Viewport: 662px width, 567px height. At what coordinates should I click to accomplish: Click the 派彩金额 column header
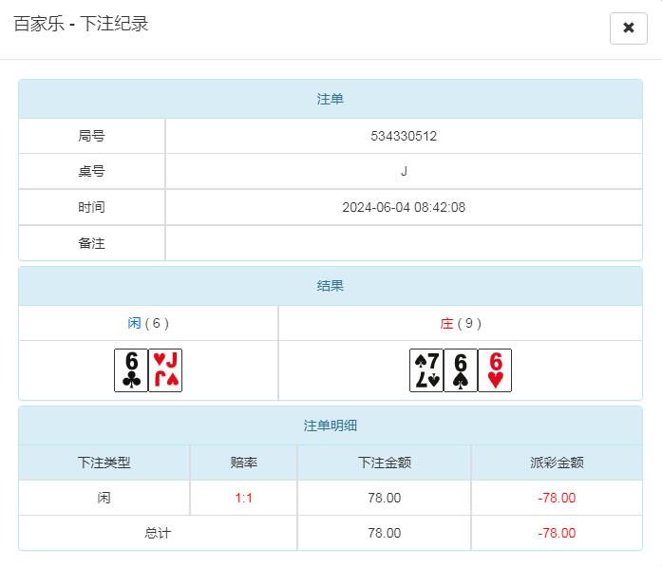pos(557,463)
